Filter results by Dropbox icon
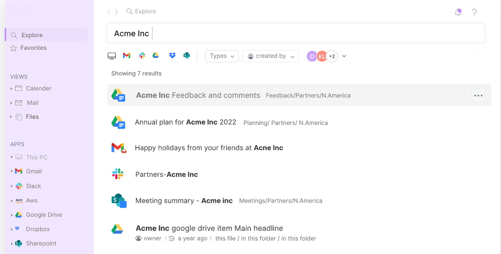The image size is (501, 254). (x=172, y=56)
